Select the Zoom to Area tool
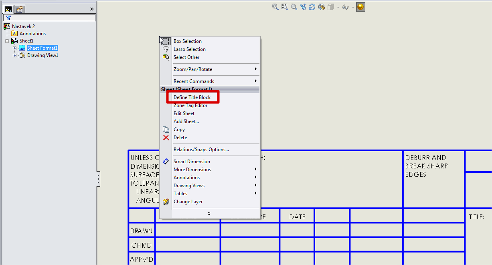This screenshot has height=265, width=492. tap(294, 7)
